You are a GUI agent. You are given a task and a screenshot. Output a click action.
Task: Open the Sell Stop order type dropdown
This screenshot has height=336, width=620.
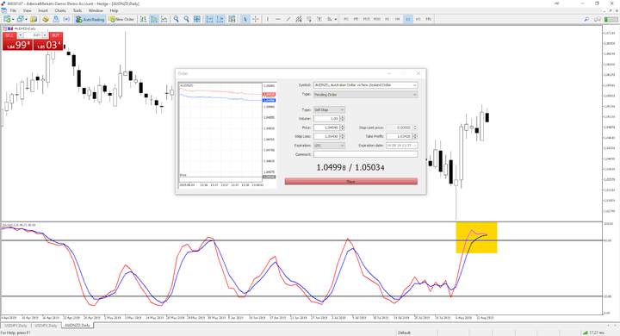click(329, 109)
